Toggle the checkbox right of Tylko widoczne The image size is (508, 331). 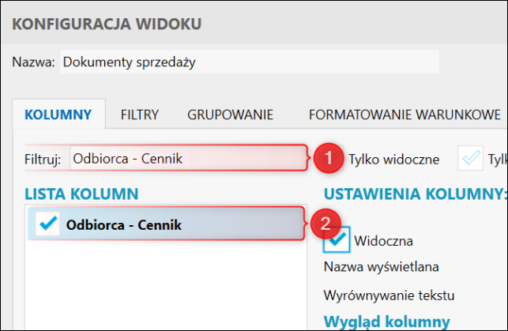click(x=470, y=159)
